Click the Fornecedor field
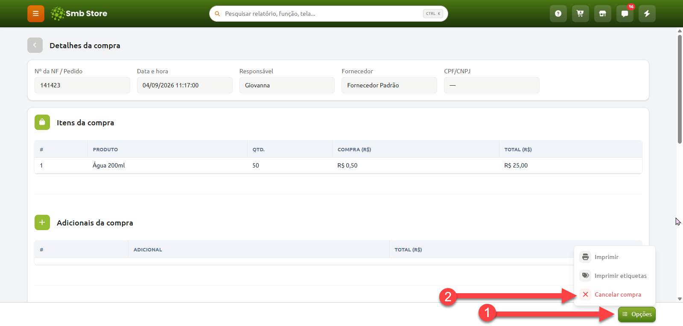683x326 pixels. tap(389, 85)
